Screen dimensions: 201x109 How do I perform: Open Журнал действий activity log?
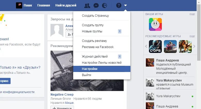pyautogui.click(x=102, y=56)
